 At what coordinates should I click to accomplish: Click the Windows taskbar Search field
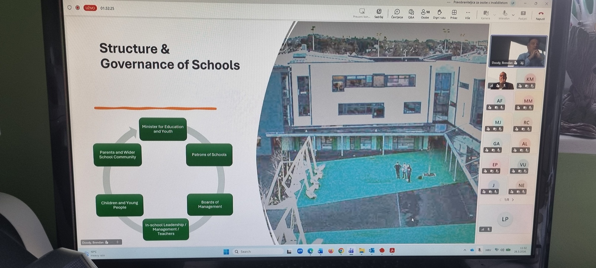[x=258, y=252]
